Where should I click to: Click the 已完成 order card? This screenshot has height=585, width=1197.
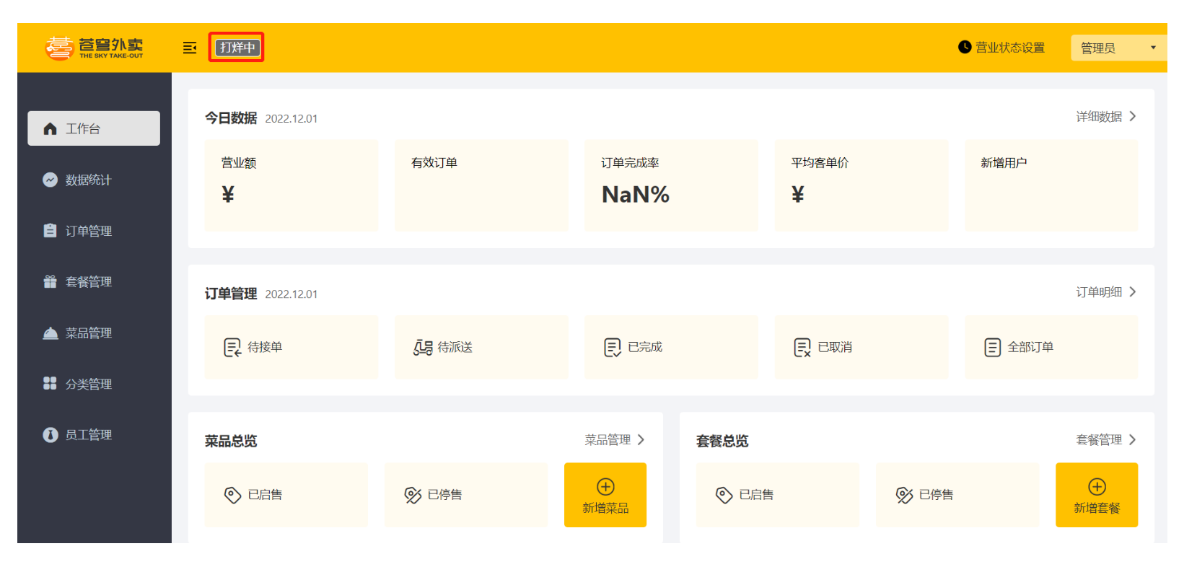coord(671,347)
